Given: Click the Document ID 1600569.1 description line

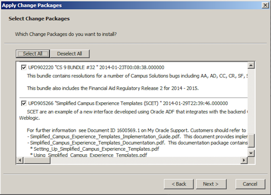Looking at the screenshot, I should pos(136,130).
